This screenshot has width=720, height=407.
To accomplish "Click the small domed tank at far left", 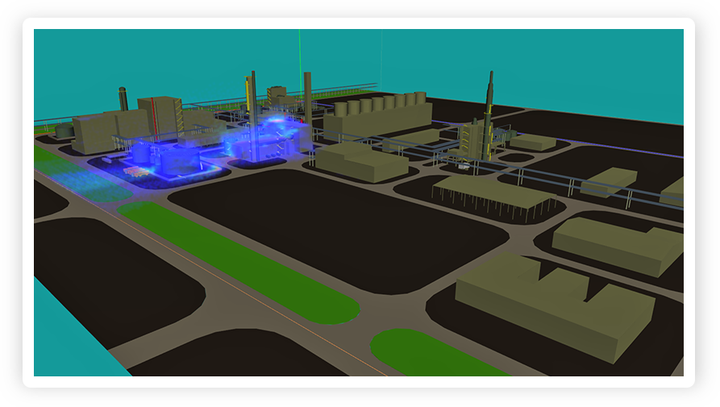I will [x=64, y=130].
